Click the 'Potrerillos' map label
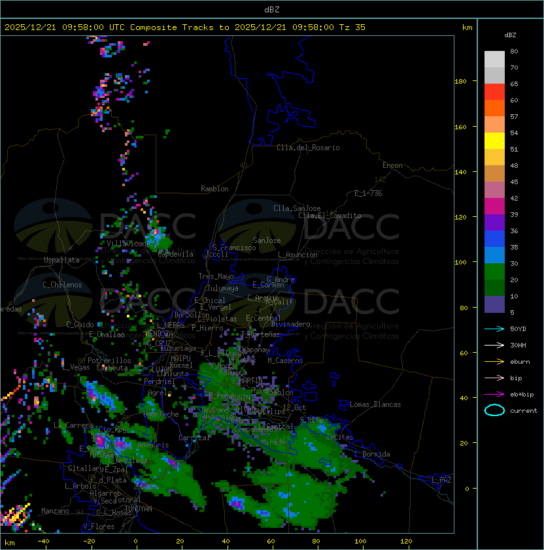The image size is (544, 550). coord(109,360)
